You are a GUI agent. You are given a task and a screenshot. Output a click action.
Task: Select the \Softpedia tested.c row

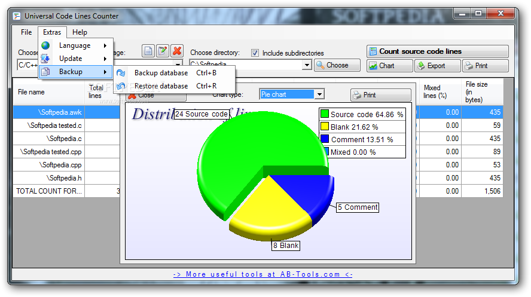[50, 125]
